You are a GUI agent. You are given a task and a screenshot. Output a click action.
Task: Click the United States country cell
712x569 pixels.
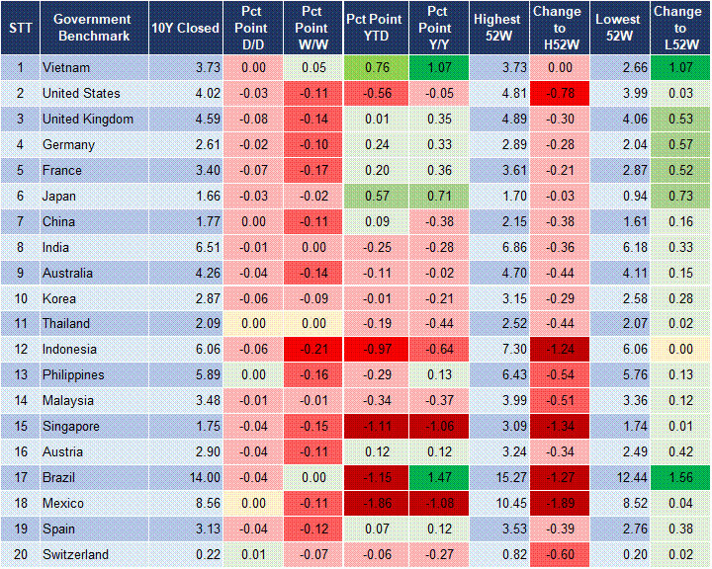[x=81, y=93]
